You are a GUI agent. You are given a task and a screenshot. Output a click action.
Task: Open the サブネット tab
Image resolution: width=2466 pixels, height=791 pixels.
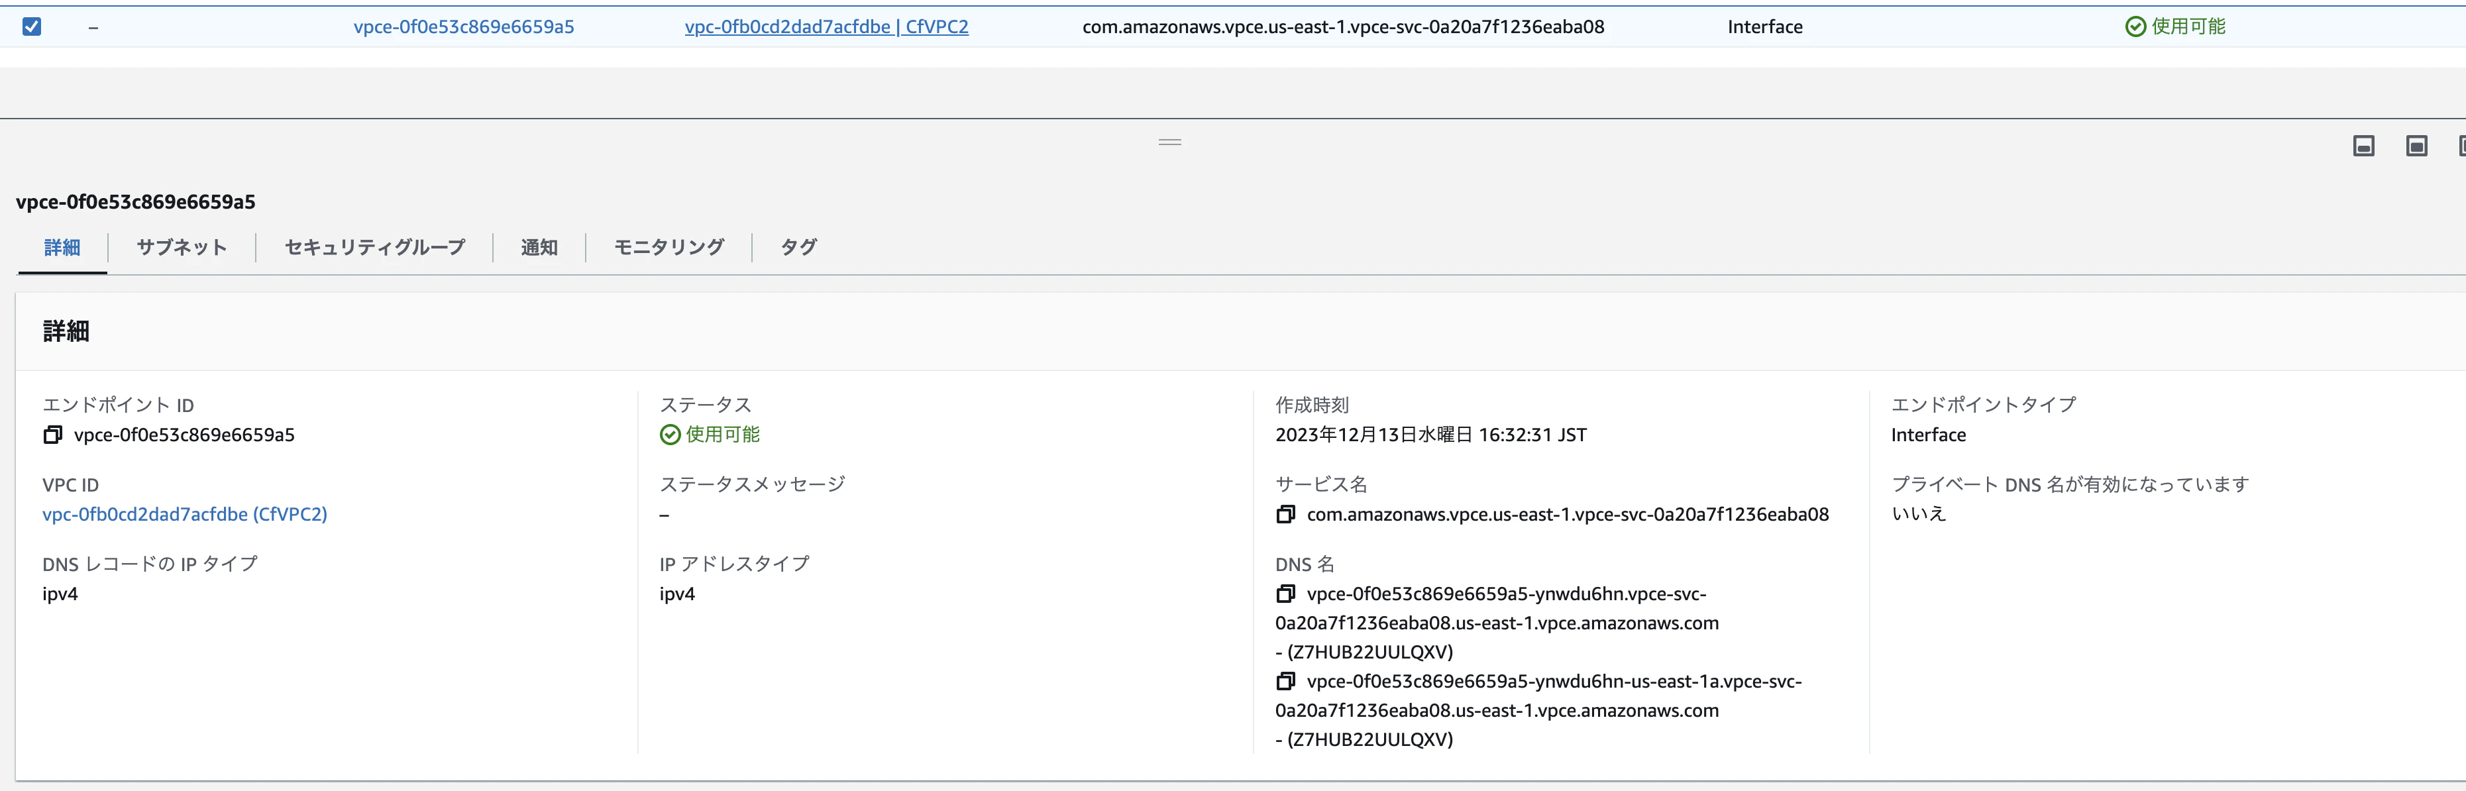[x=182, y=247]
